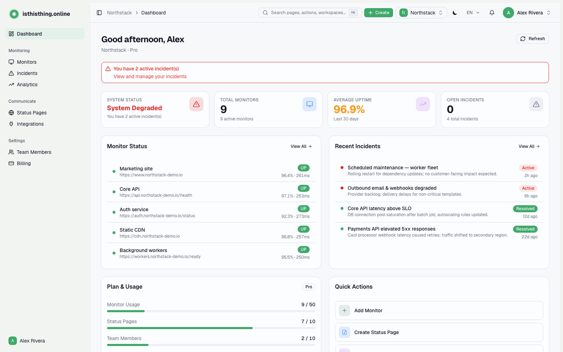Toggle the sidebar panel icon
Image resolution: width=563 pixels, height=352 pixels.
pos(99,13)
